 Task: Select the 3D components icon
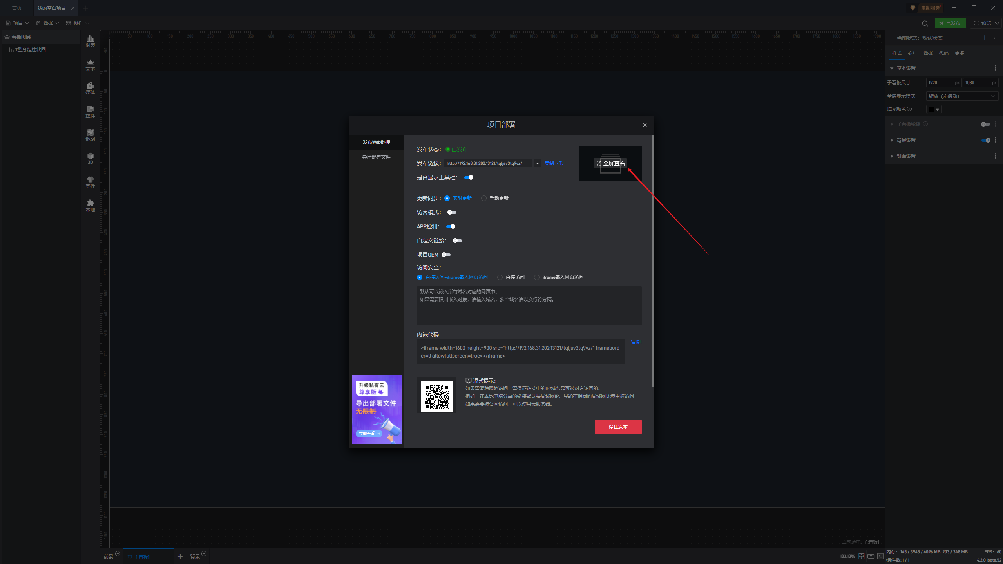tap(90, 158)
